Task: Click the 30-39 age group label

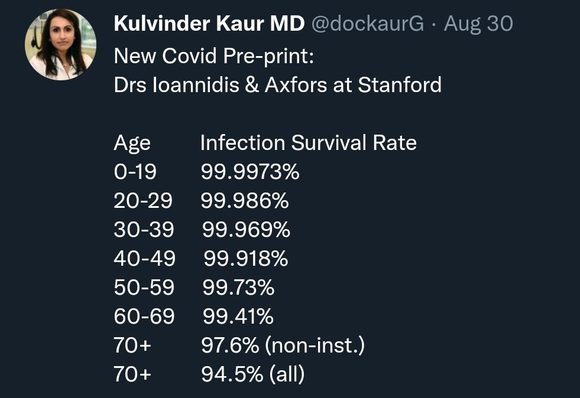Action: (144, 230)
